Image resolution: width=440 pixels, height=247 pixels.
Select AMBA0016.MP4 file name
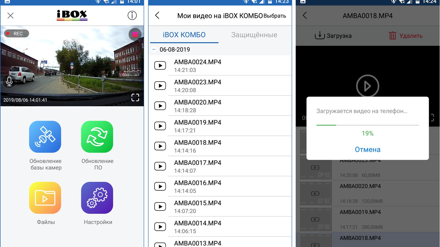click(x=198, y=183)
